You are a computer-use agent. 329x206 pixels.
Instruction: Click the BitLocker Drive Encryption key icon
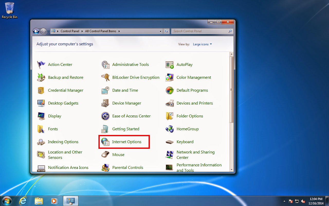[x=105, y=78]
